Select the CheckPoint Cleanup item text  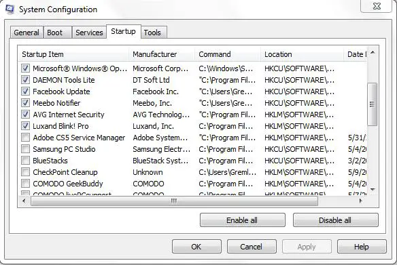point(65,172)
